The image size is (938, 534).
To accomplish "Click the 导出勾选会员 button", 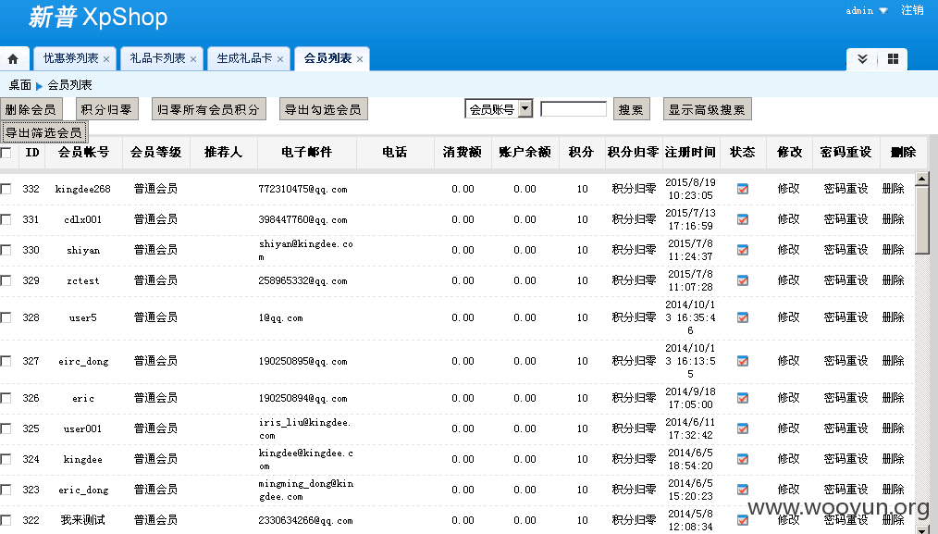I will pos(323,109).
